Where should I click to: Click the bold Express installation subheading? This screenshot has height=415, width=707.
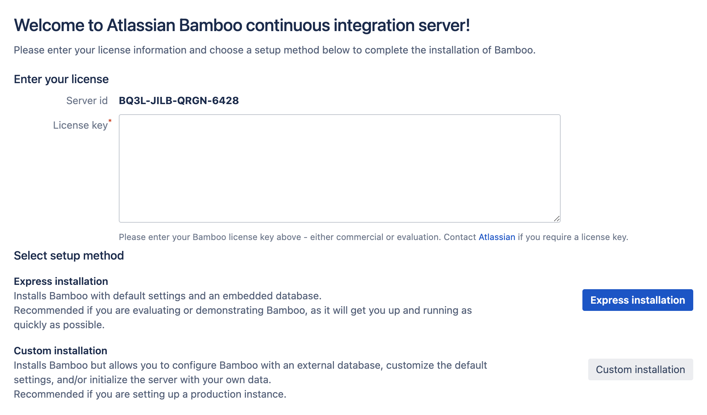(61, 281)
